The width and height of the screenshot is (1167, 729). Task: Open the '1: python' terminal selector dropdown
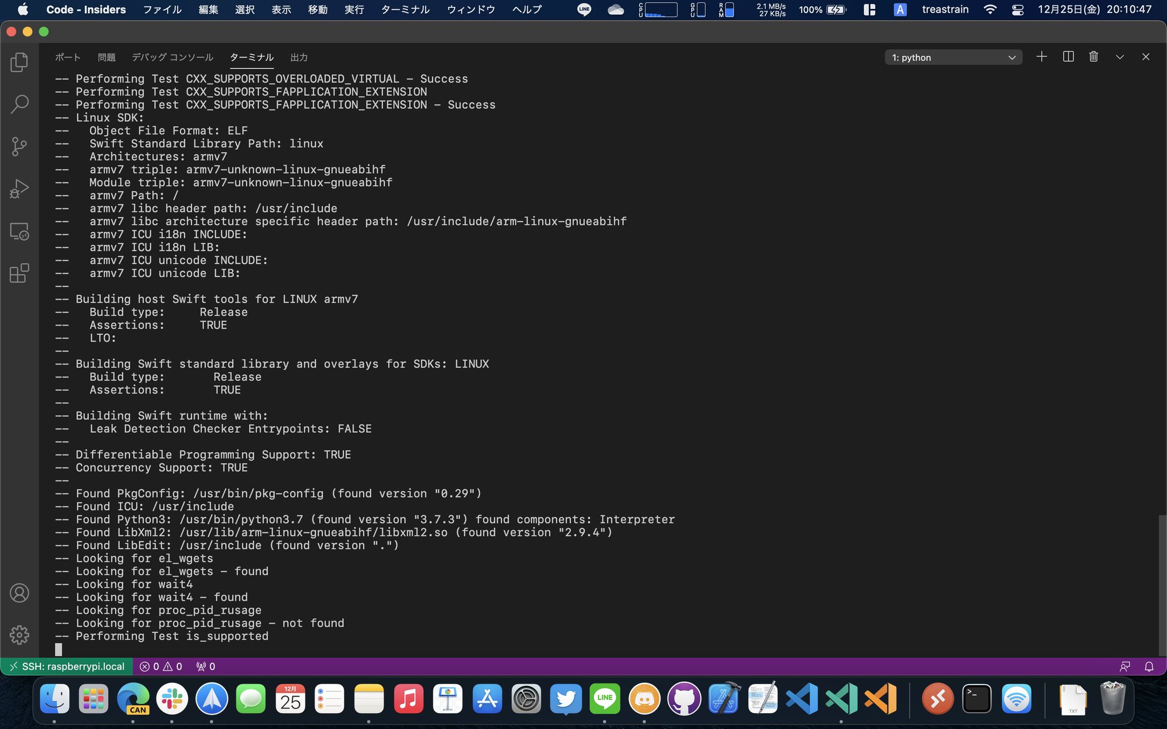(953, 58)
